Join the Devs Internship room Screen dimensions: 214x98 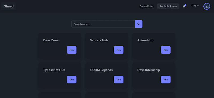point(166,80)
